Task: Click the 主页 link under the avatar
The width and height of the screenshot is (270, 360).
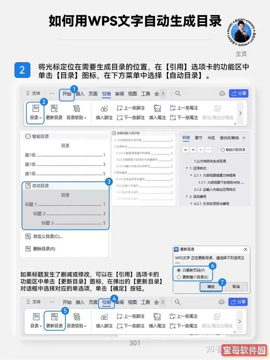Action: [x=241, y=54]
